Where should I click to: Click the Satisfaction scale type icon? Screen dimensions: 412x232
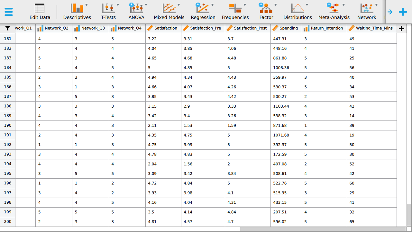click(150, 28)
